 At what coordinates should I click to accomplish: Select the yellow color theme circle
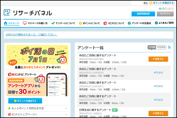pos(166,9)
